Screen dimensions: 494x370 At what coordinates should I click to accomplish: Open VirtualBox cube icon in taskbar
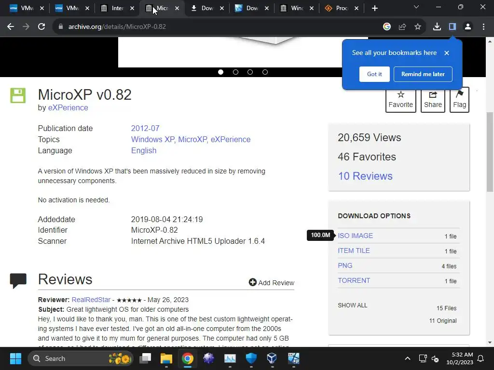pyautogui.click(x=272, y=358)
